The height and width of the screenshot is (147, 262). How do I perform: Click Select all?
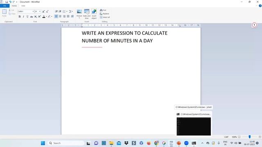tap(105, 17)
